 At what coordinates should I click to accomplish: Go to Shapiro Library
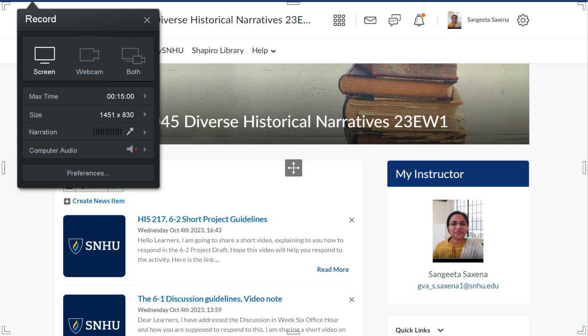217,50
